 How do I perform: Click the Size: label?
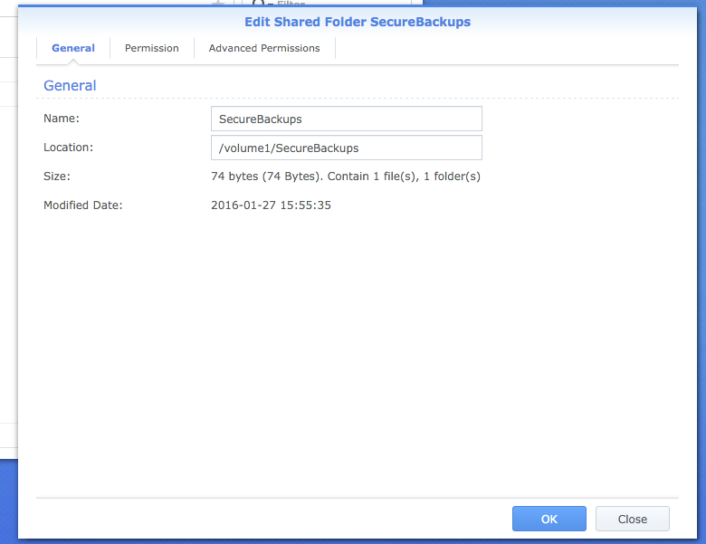point(57,177)
